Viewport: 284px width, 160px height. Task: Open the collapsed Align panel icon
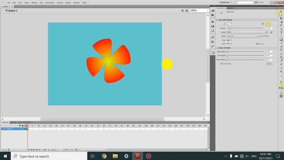[213, 22]
